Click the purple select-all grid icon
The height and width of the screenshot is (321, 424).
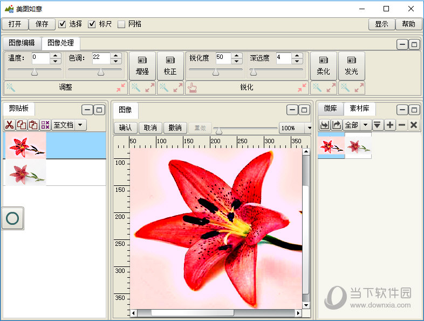[x=45, y=125]
